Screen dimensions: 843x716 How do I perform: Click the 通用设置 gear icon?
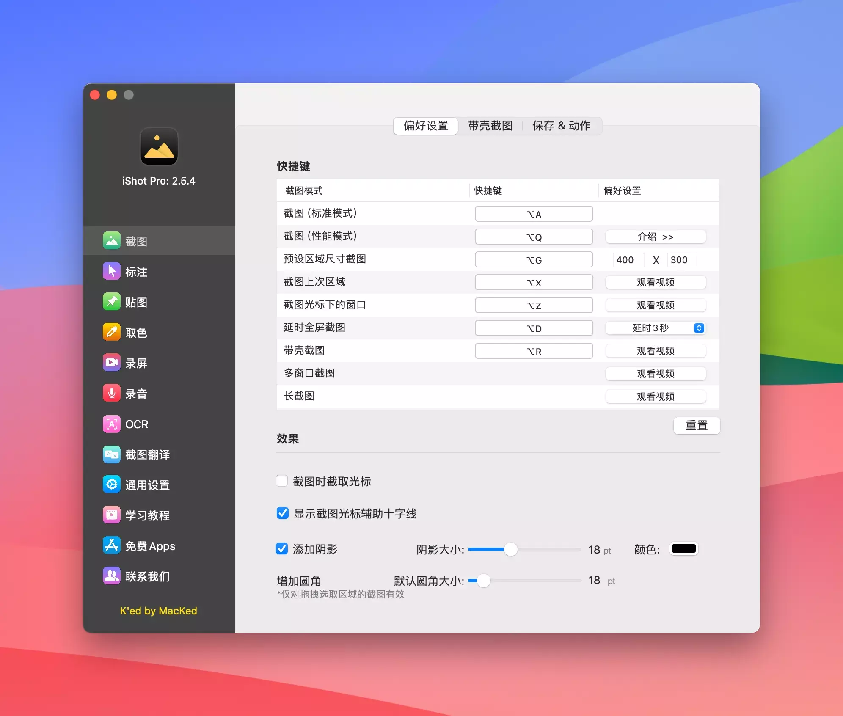(112, 485)
